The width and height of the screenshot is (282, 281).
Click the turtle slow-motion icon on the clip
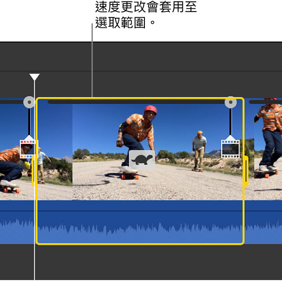pyautogui.click(x=142, y=160)
